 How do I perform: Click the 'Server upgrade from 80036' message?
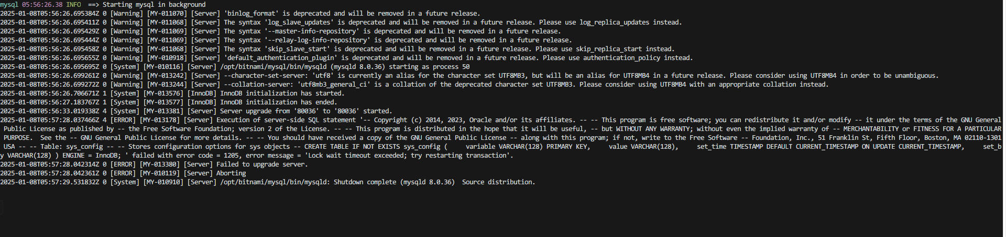(x=304, y=111)
